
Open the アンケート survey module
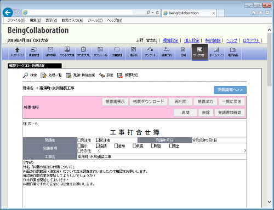click(x=150, y=52)
